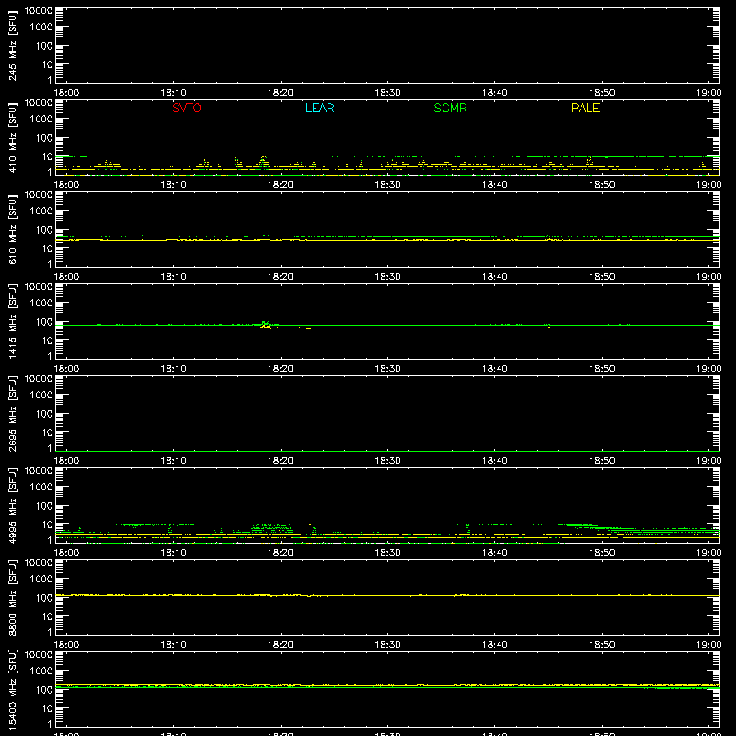This screenshot has height=736, width=736.
Task: Click 19:00 time label under 4995 MHz panel
Action: point(708,553)
